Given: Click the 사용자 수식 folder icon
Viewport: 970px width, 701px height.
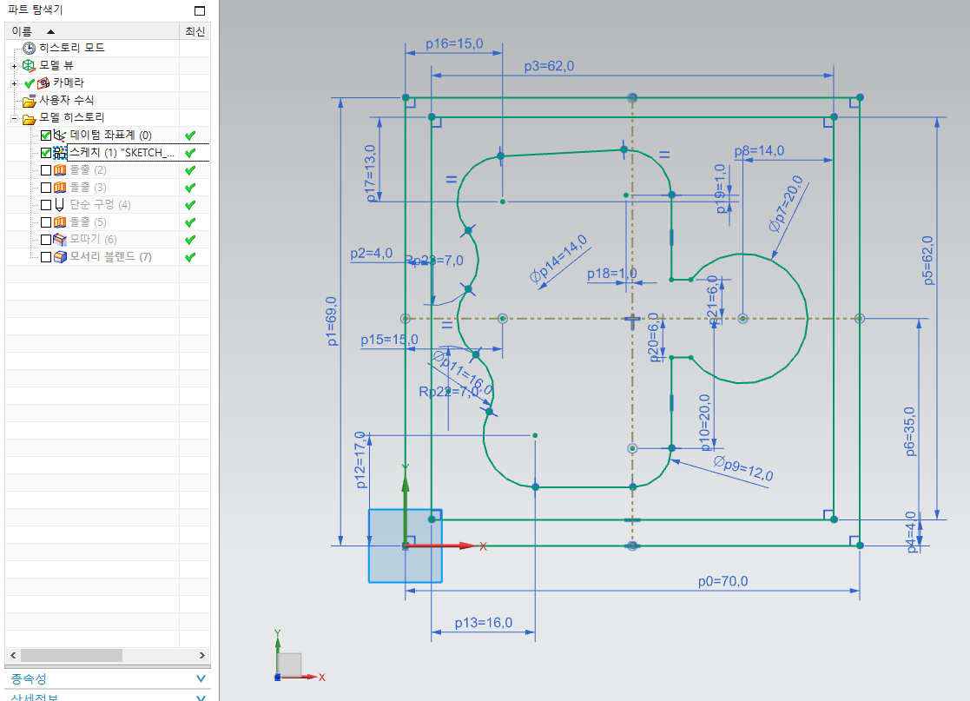Looking at the screenshot, I should pos(29,100).
